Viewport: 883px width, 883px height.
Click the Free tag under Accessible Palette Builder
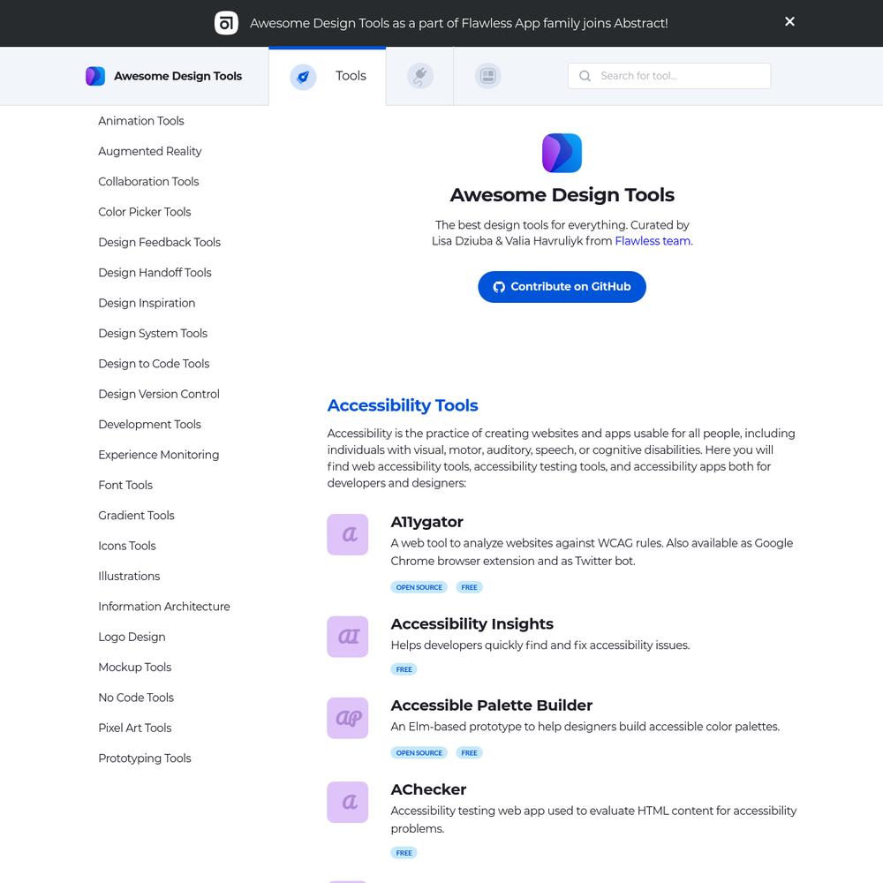(469, 753)
